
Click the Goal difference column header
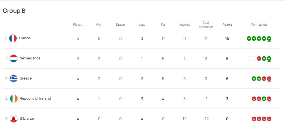coord(206,25)
